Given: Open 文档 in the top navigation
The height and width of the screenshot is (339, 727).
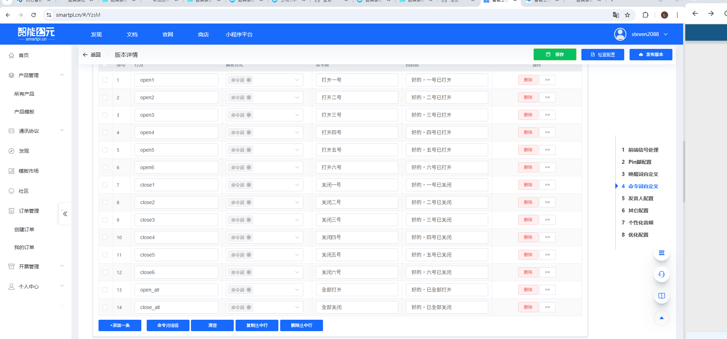Looking at the screenshot, I should [x=132, y=35].
